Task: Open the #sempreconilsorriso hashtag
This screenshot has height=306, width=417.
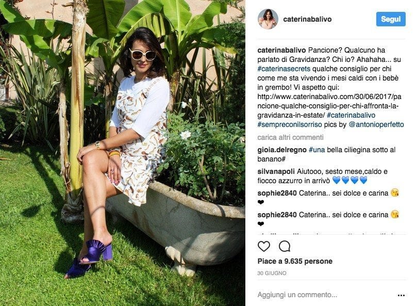Action: pyautogui.click(x=290, y=124)
